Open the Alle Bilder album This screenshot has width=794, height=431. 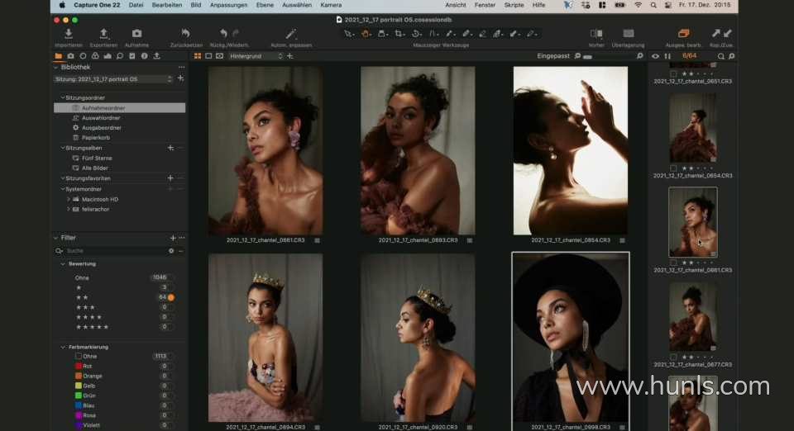click(x=94, y=168)
